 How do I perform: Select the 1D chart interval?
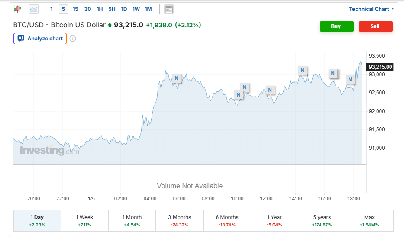[x=124, y=9]
